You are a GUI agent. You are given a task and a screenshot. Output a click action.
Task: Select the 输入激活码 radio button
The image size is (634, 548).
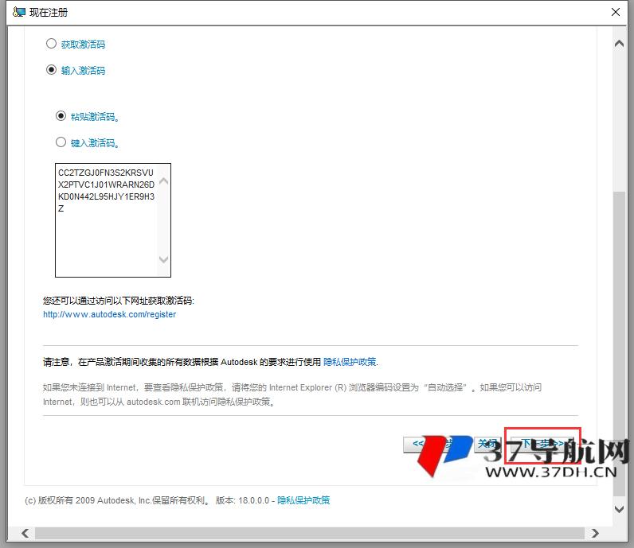51,70
